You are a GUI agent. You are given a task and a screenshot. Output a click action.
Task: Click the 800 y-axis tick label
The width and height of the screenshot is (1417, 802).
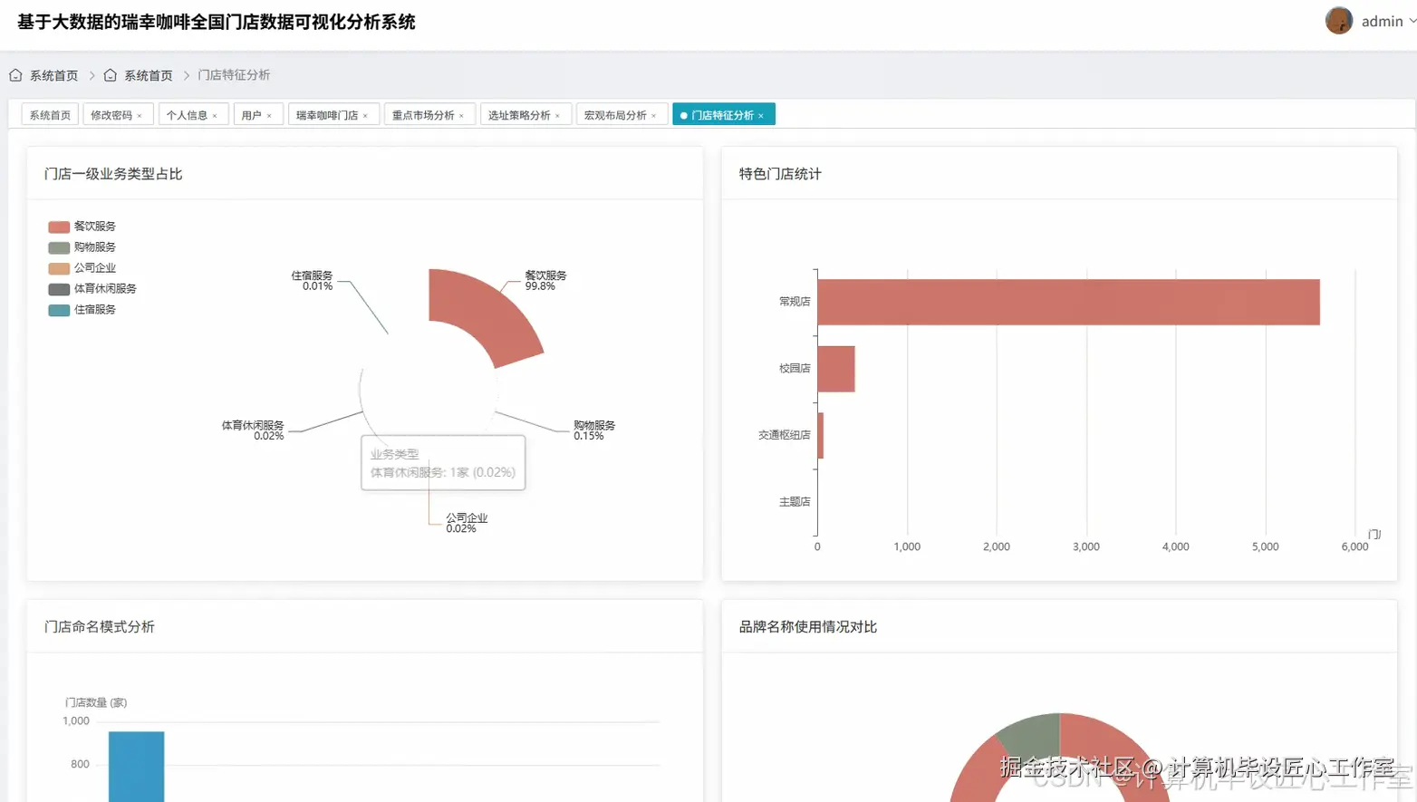pos(80,765)
